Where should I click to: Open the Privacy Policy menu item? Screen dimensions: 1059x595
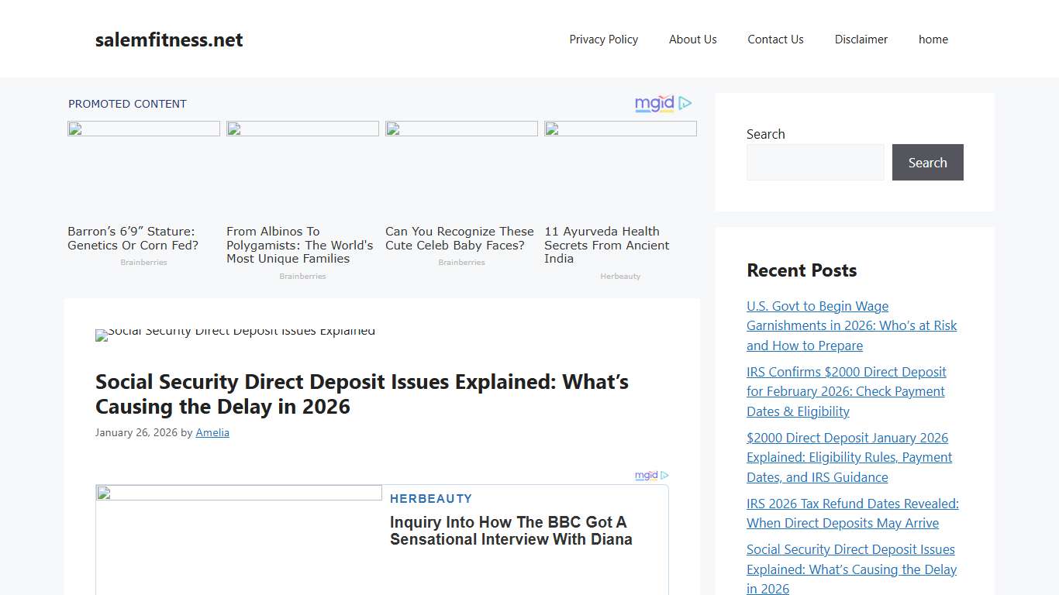pyautogui.click(x=603, y=39)
